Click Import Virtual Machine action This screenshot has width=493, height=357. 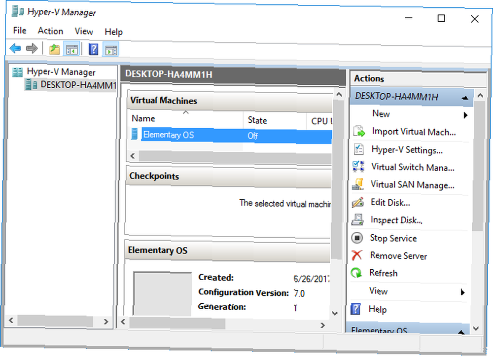click(x=414, y=132)
